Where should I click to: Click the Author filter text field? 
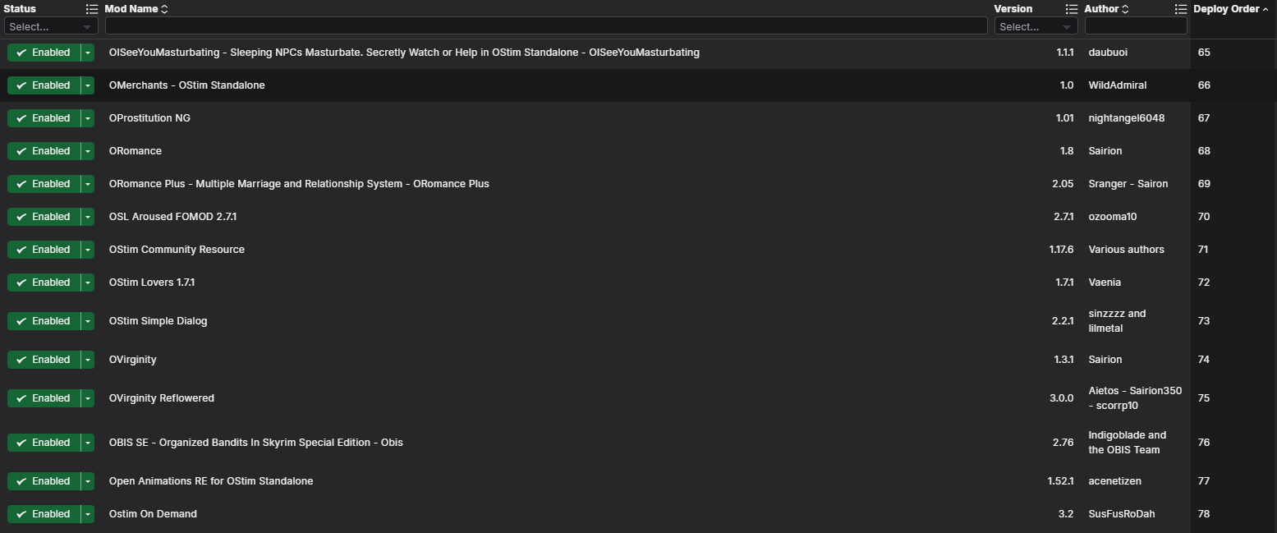point(1135,26)
